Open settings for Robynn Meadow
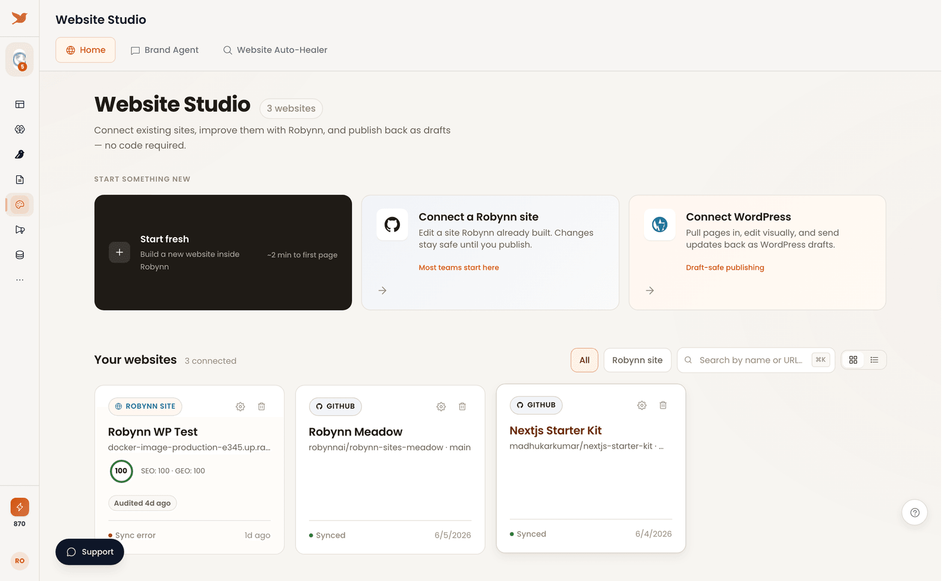 pos(441,407)
